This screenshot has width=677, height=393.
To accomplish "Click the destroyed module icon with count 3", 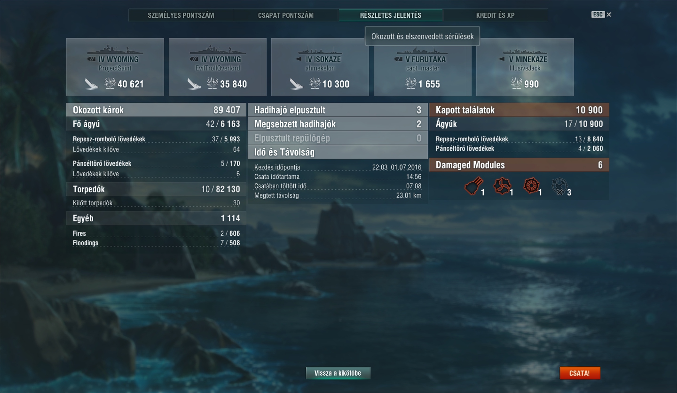I will (559, 186).
